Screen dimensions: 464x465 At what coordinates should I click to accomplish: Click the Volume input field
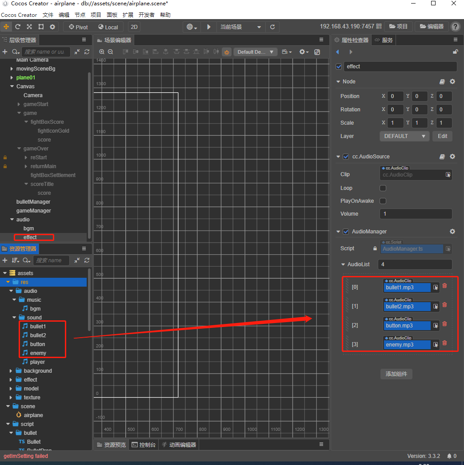point(416,214)
